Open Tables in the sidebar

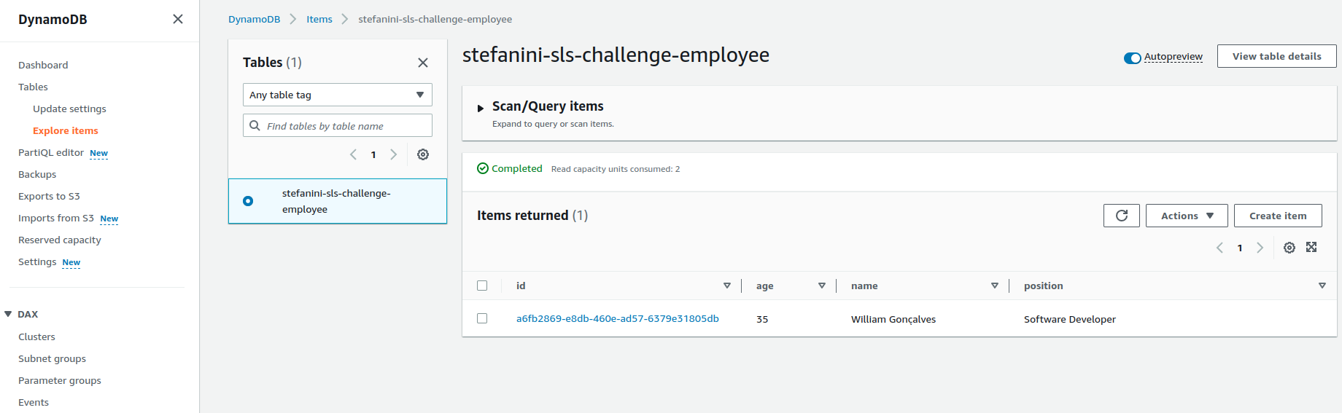[x=33, y=87]
